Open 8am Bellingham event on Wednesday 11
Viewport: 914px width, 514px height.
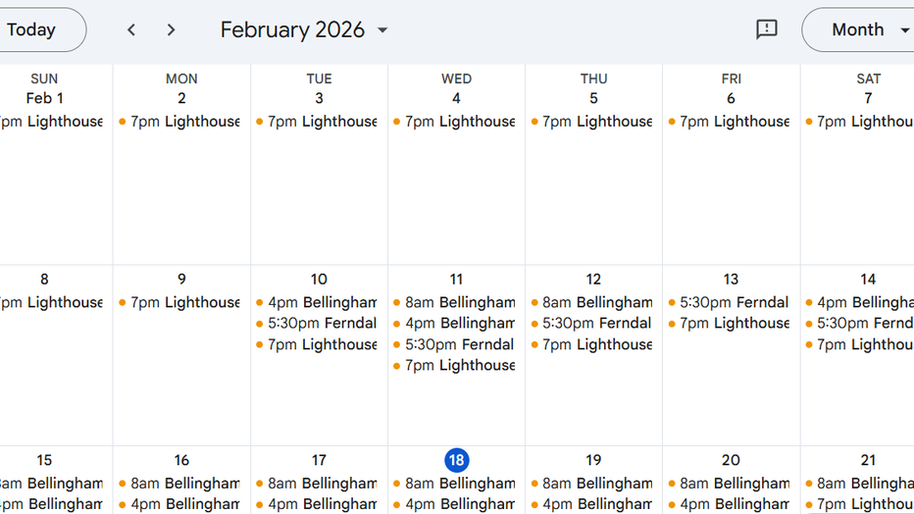(x=456, y=302)
